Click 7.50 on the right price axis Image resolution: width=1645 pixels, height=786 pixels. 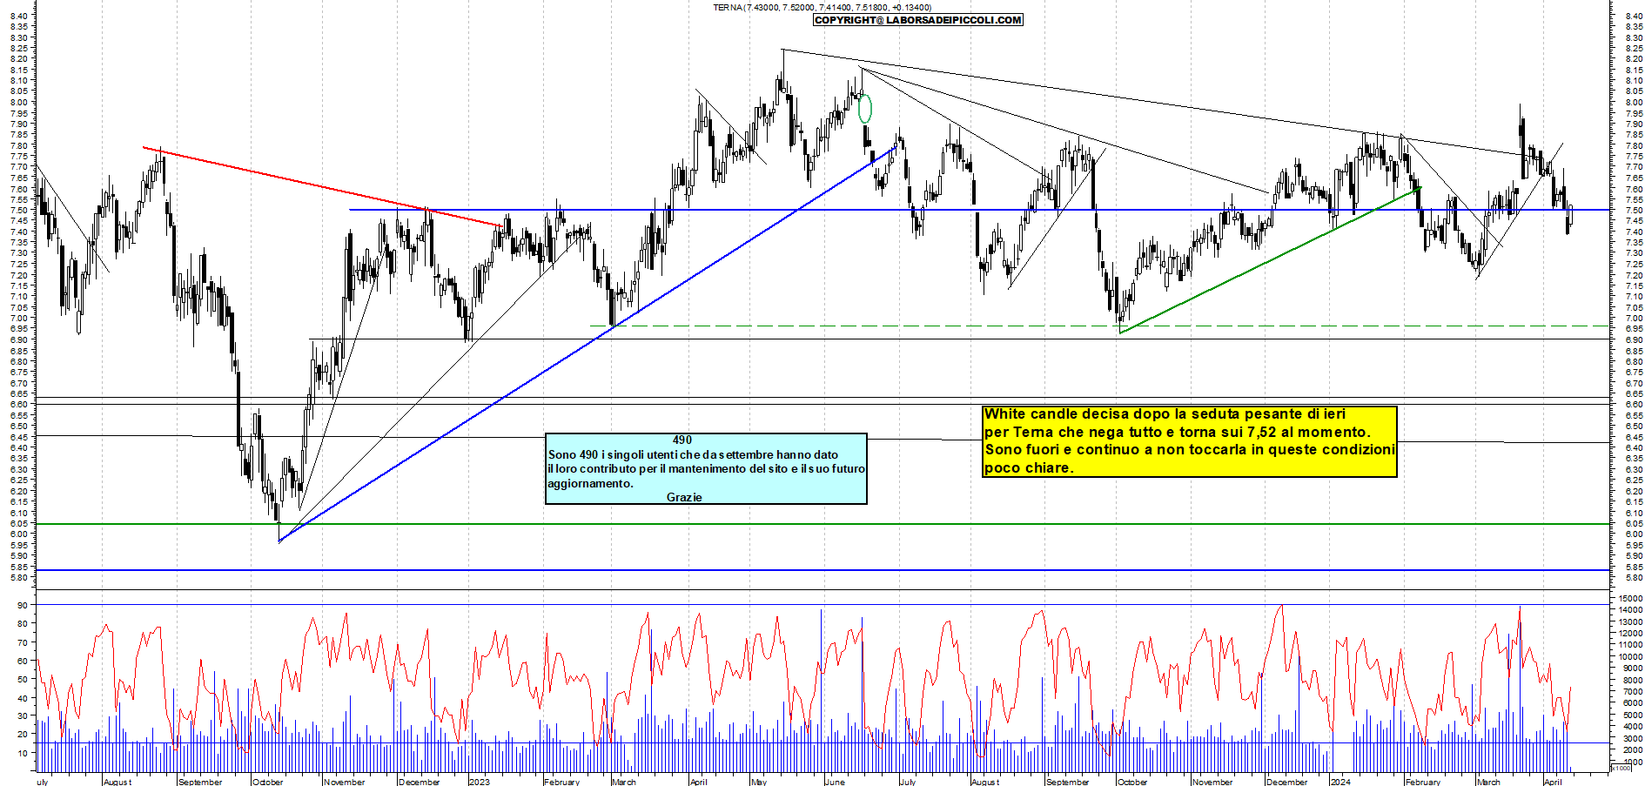tap(1634, 211)
